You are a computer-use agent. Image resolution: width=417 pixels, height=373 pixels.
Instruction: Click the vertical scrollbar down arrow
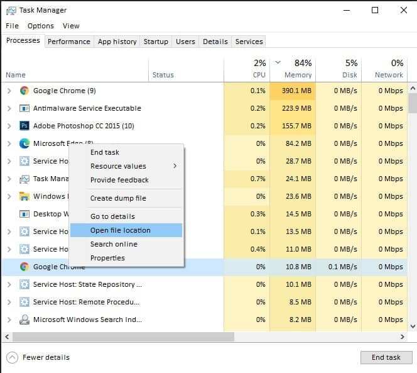pyautogui.click(x=413, y=326)
